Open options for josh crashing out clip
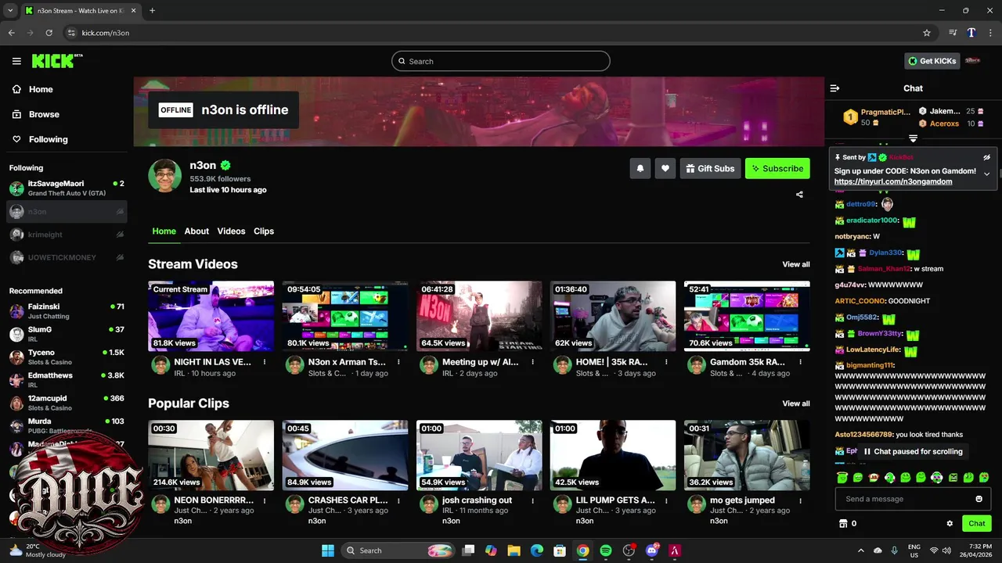This screenshot has height=563, width=1002. tap(532, 500)
